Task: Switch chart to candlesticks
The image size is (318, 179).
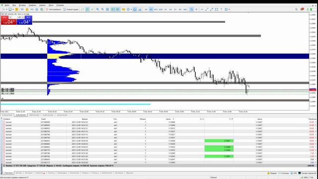Action: 87,9
